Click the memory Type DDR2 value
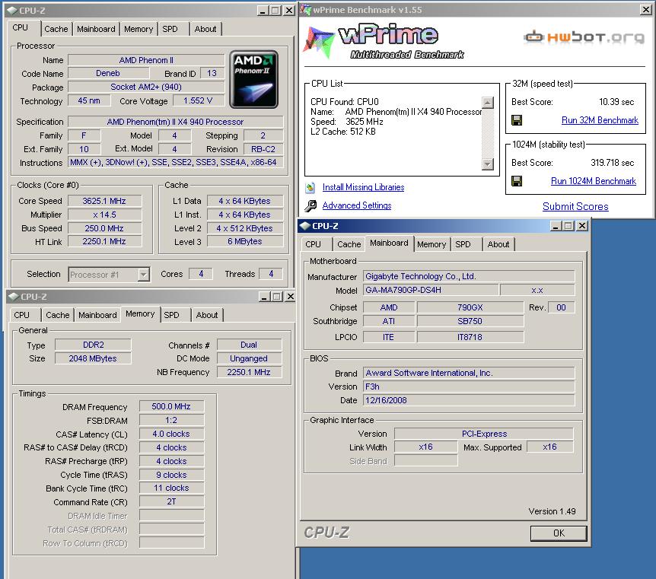 [x=94, y=345]
